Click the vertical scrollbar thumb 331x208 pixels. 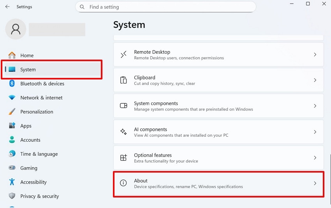pos(330,180)
